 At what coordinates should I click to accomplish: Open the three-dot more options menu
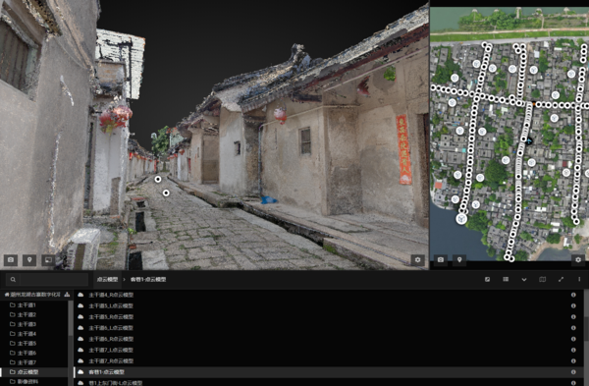pos(579,279)
